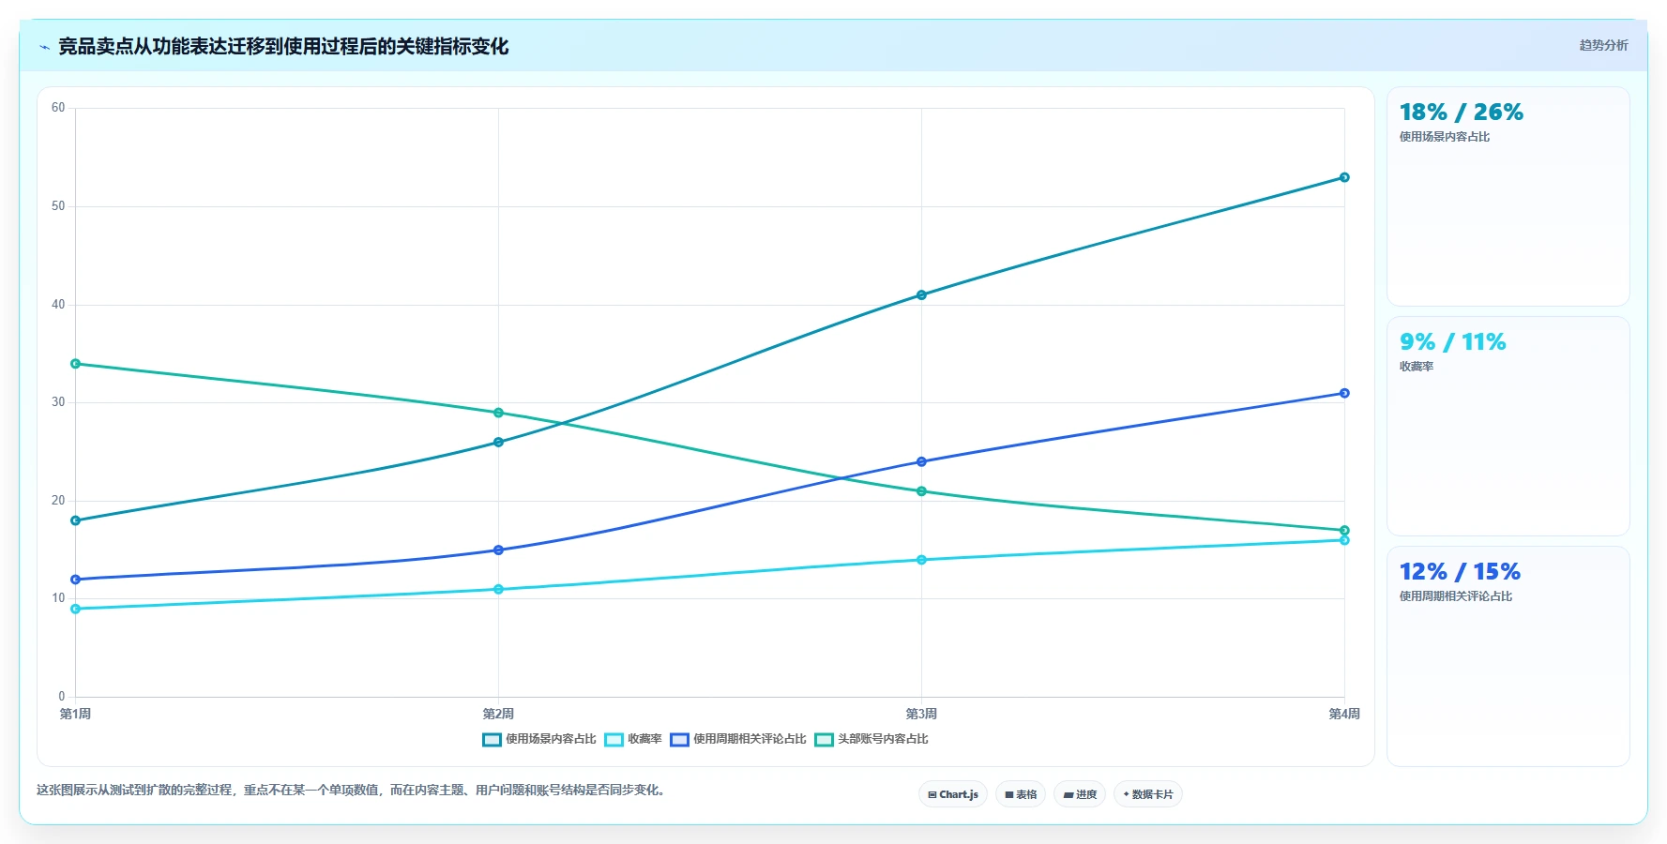Click the 第3周 axis label
This screenshot has height=844, width=1667.
point(921,714)
